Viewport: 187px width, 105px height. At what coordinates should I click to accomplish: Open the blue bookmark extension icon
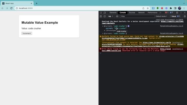pyautogui.click(x=153, y=8)
